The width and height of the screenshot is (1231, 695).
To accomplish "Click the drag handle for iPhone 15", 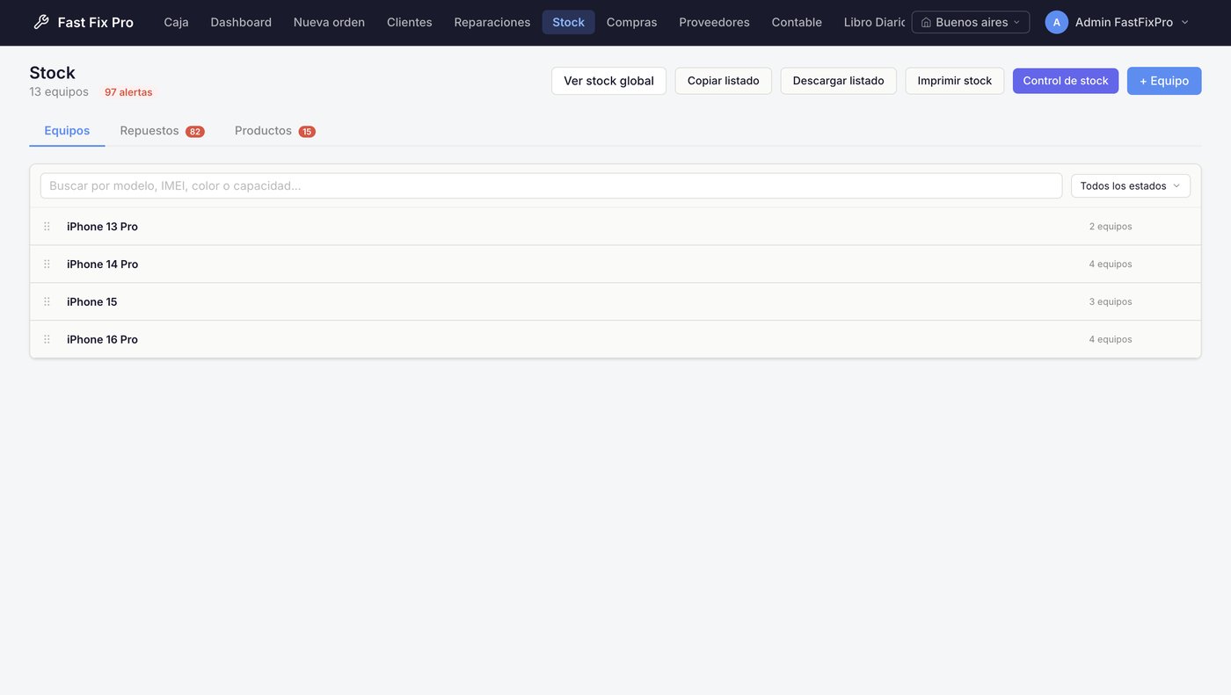I will coord(47,302).
